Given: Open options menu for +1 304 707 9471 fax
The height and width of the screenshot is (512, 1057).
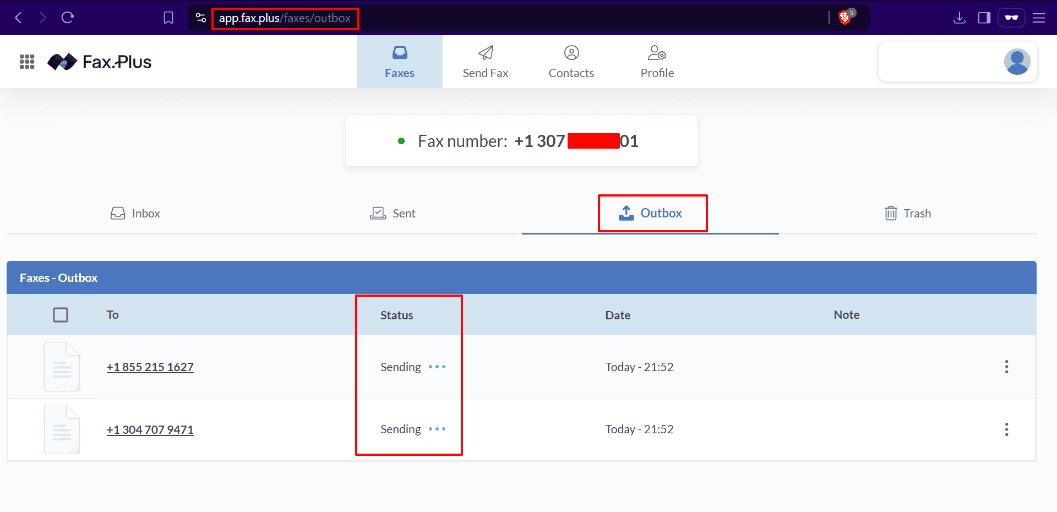Looking at the screenshot, I should tap(1006, 429).
